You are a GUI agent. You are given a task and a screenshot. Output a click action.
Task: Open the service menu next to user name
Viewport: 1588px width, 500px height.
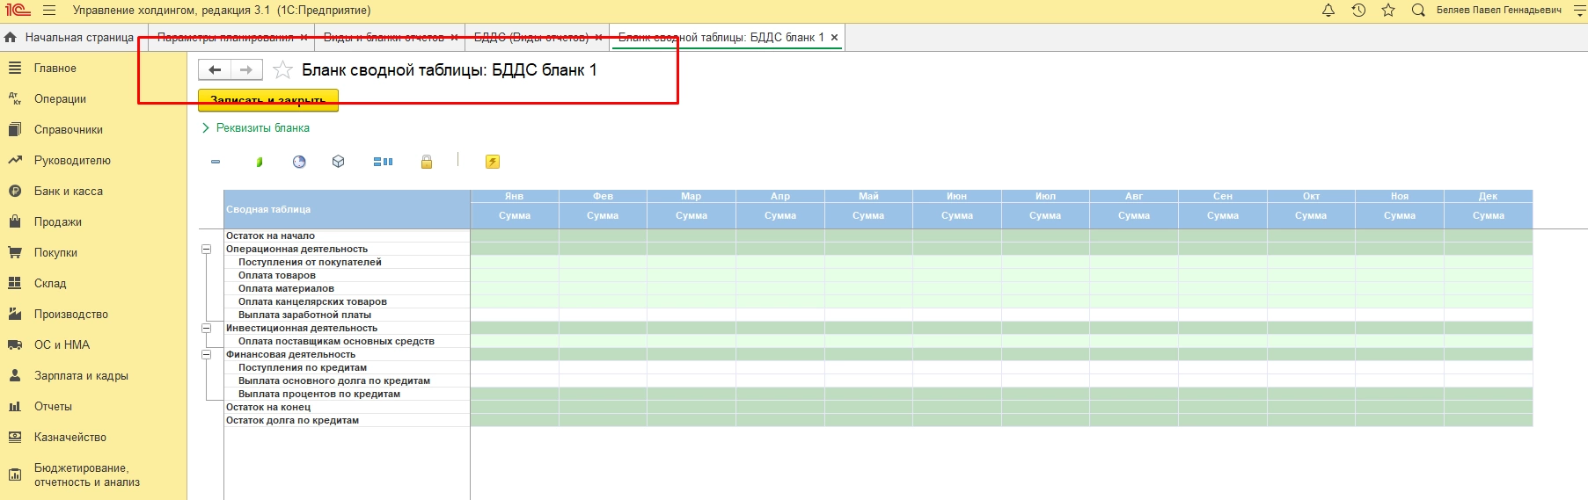1579,11
